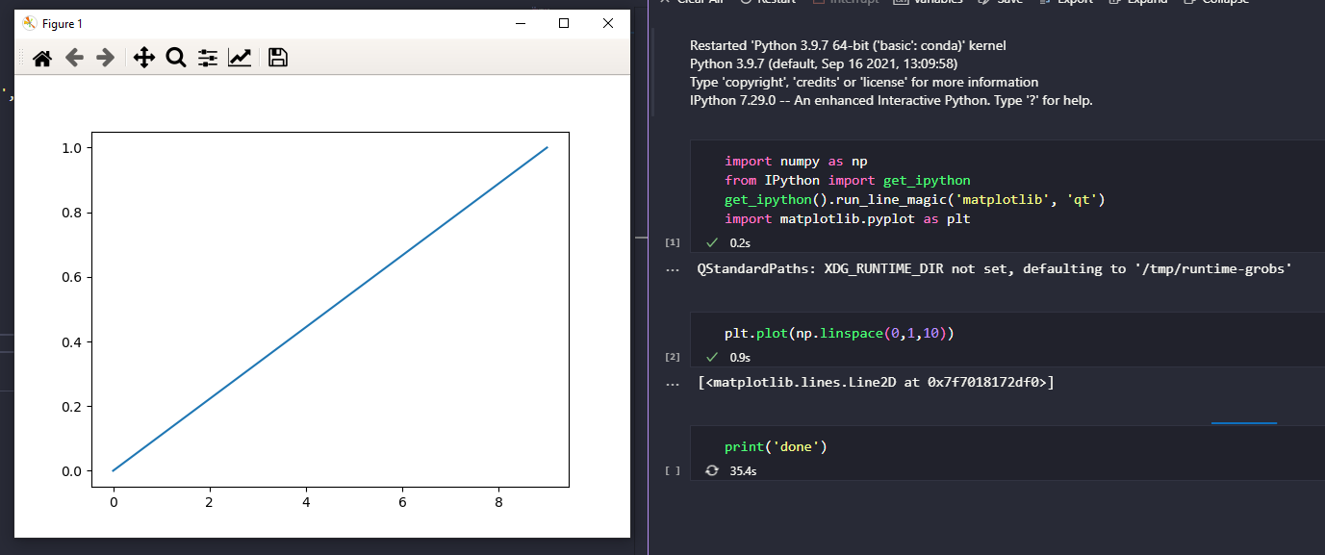Reset the plot to the home view
The height and width of the screenshot is (555, 1325).
(x=42, y=58)
